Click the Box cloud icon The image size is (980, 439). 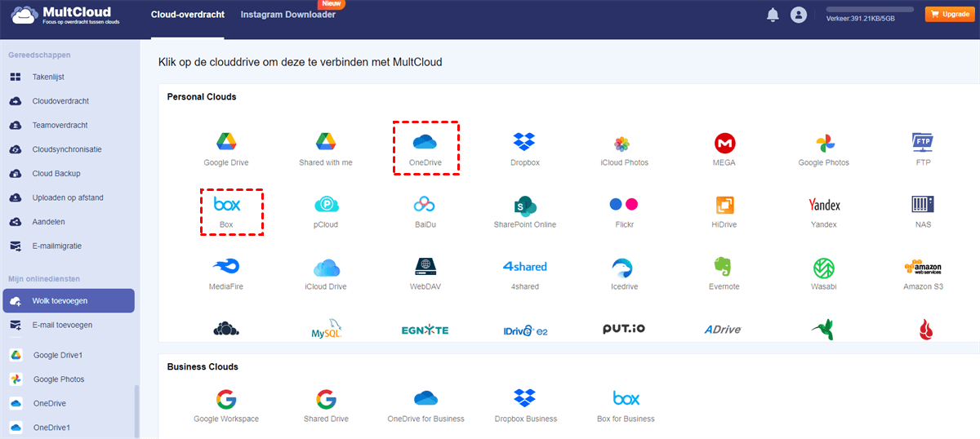pos(226,204)
